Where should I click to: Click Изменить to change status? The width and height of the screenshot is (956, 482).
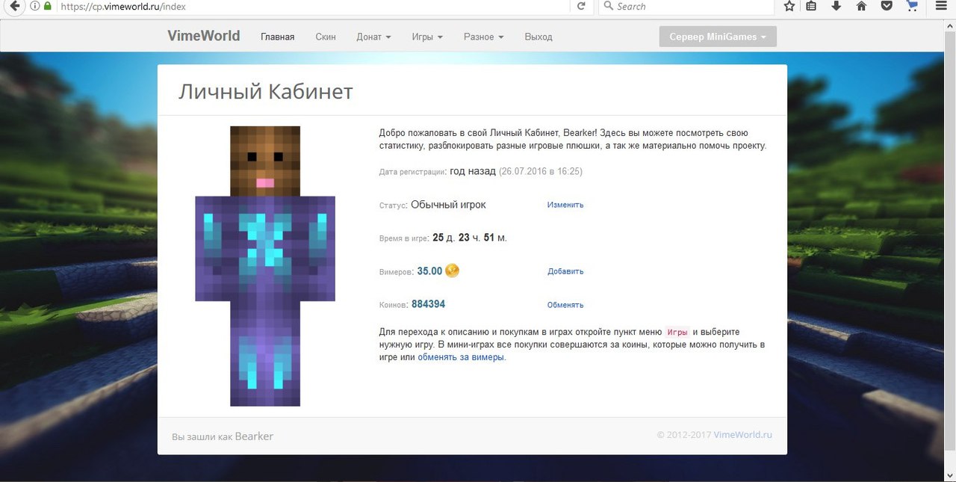tap(565, 205)
